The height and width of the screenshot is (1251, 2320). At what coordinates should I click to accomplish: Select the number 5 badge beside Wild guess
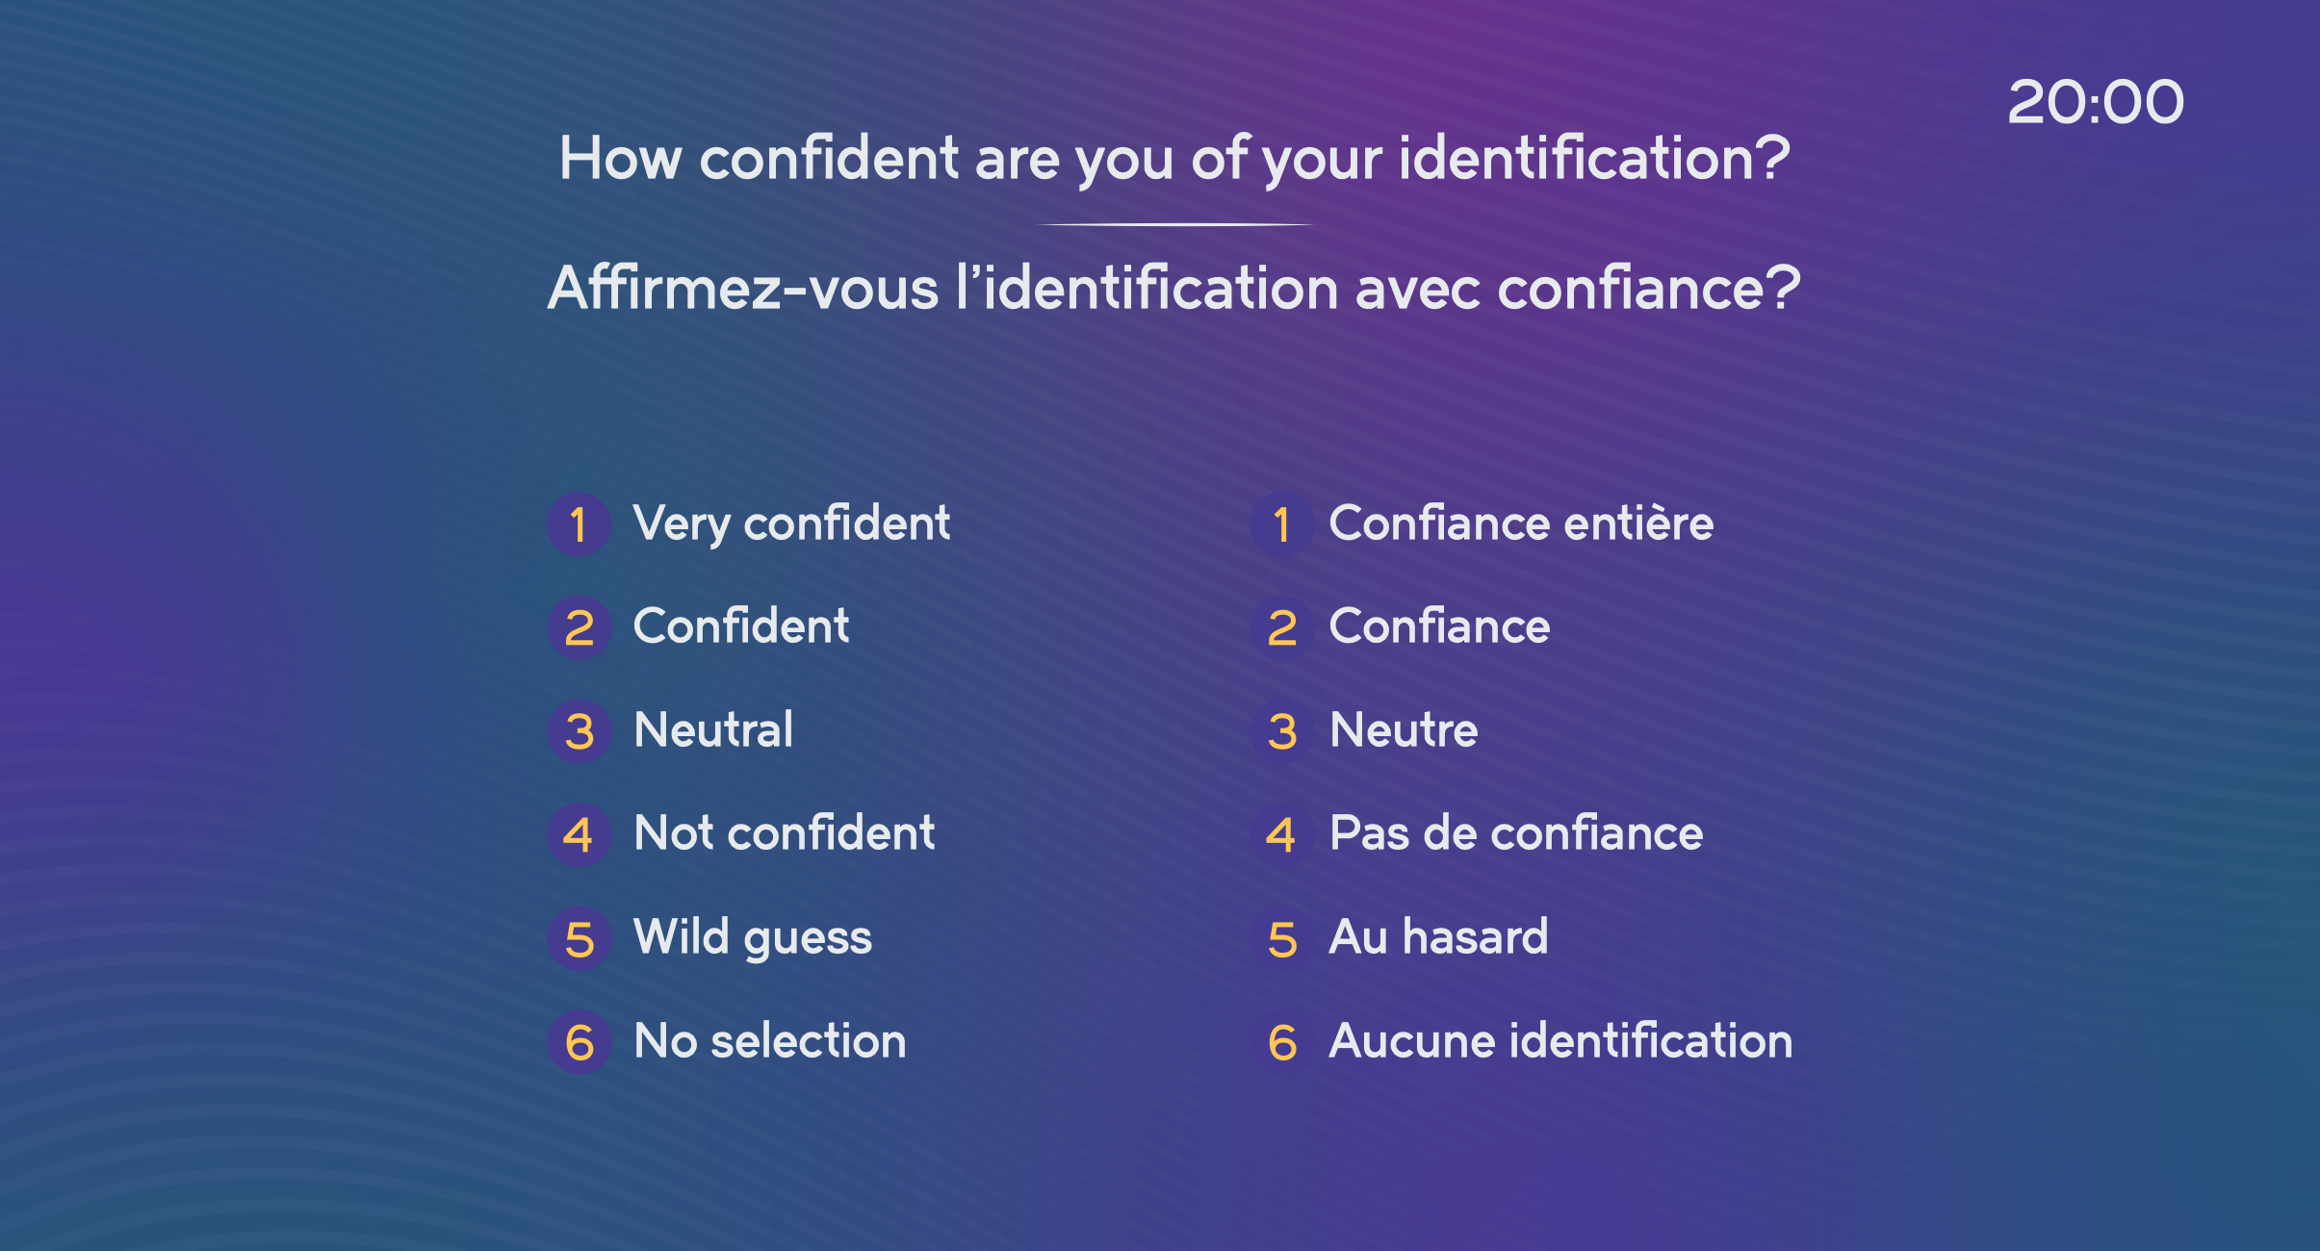(x=579, y=939)
